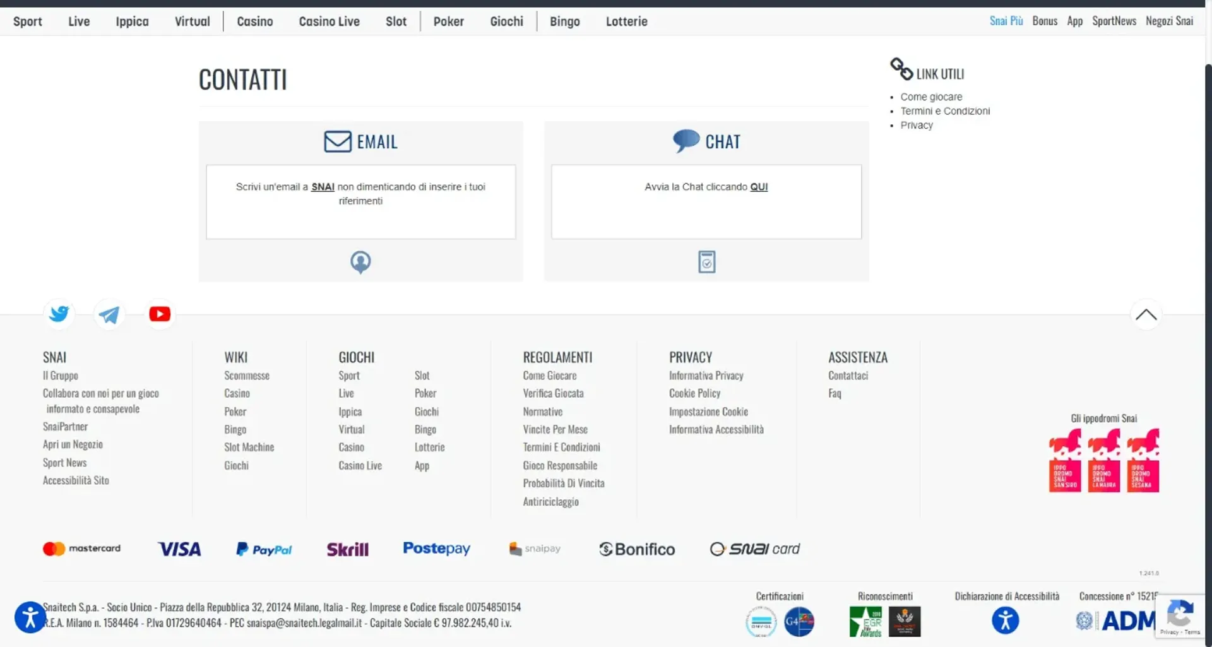Click the chat speech bubble icon
The height and width of the screenshot is (647, 1212).
click(686, 141)
